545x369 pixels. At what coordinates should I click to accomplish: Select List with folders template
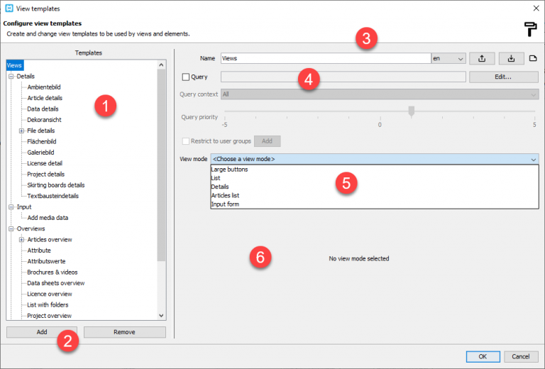click(48, 304)
